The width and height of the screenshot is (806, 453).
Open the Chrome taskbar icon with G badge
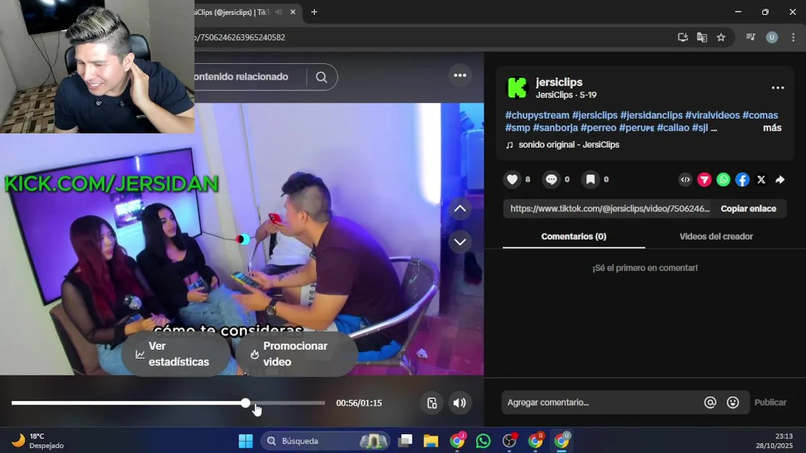(536, 441)
